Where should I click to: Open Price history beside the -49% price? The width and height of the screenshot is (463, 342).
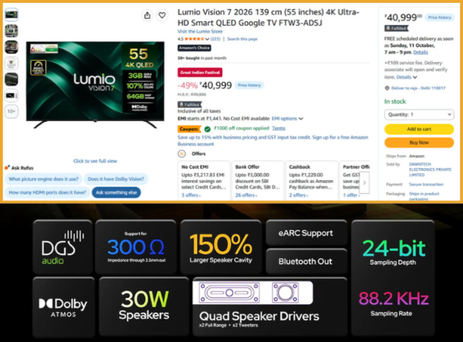249,85
